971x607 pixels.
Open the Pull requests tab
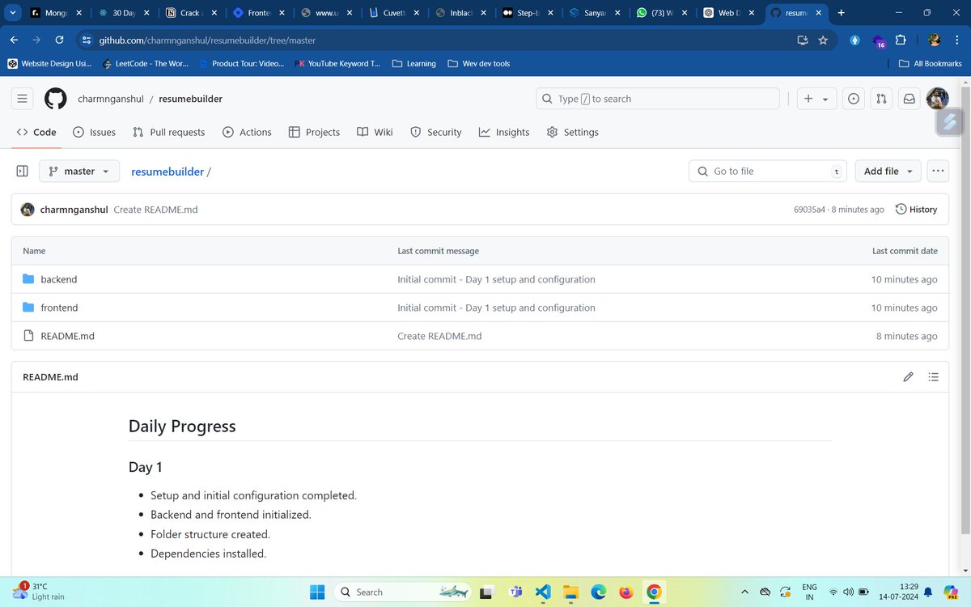(169, 132)
